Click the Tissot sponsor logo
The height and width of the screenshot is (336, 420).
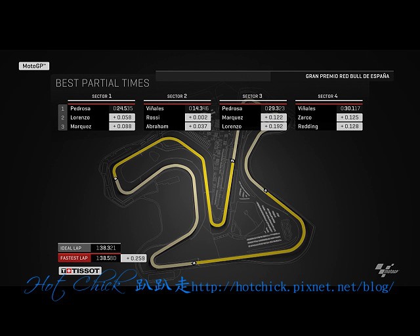click(x=80, y=271)
